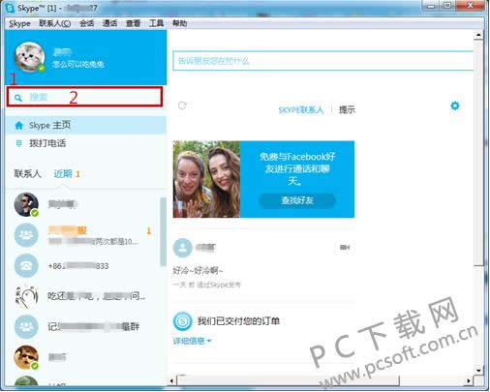Click the magnifier icon in the search box

click(x=18, y=98)
